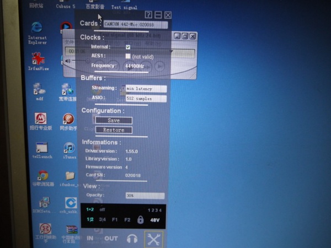Image resolution: width=331 pixels, height=248 pixels.
Task: Click the Save configuration button
Action: (x=114, y=120)
